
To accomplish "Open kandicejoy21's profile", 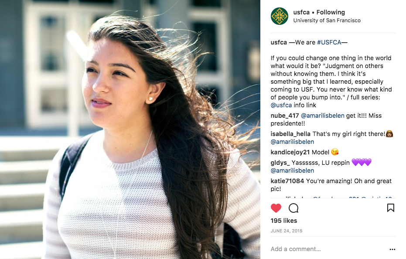I will 290,152.
